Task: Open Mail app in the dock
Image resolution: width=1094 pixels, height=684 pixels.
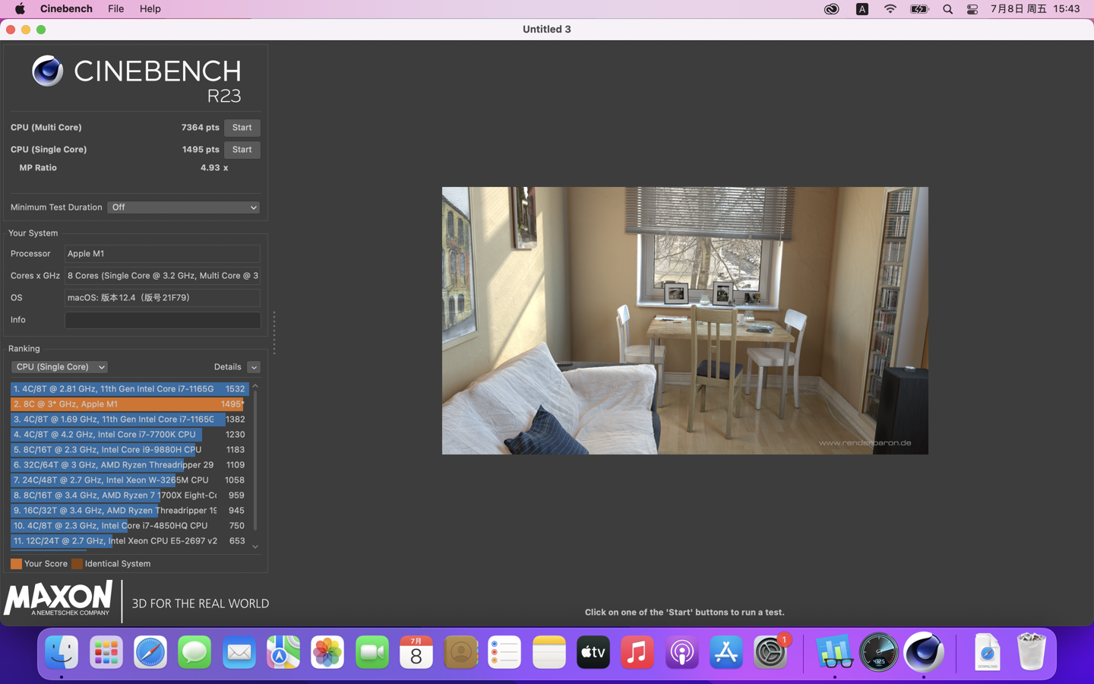Action: tap(239, 652)
